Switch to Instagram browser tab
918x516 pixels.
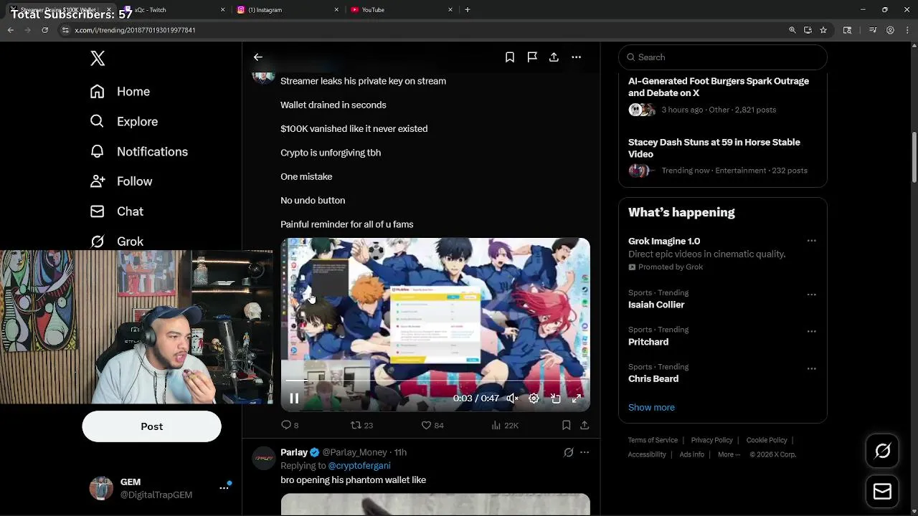click(x=288, y=10)
